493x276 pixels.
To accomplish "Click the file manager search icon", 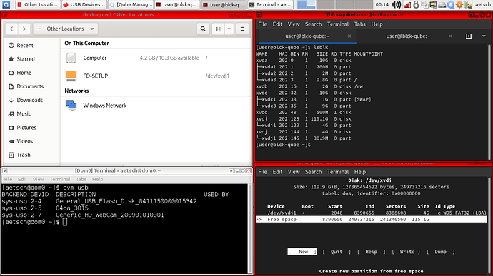I will tap(203, 29).
